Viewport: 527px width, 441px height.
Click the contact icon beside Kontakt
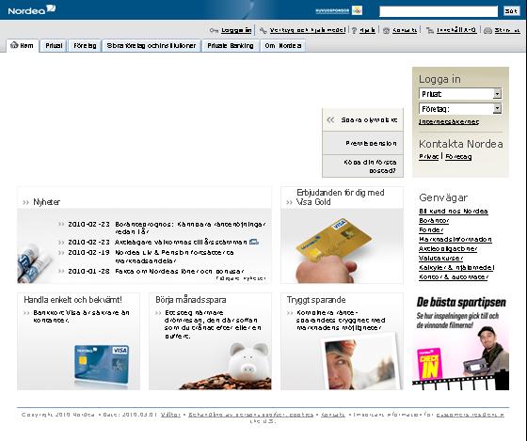click(386, 31)
